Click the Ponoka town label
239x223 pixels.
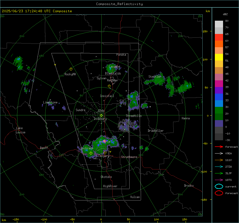[x=121, y=55]
